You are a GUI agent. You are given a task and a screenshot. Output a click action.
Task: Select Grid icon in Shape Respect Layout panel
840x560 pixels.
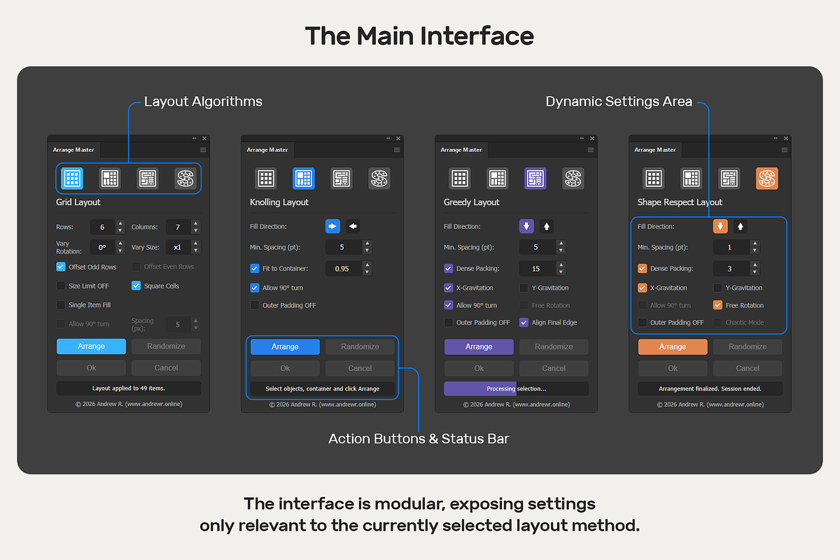(654, 178)
